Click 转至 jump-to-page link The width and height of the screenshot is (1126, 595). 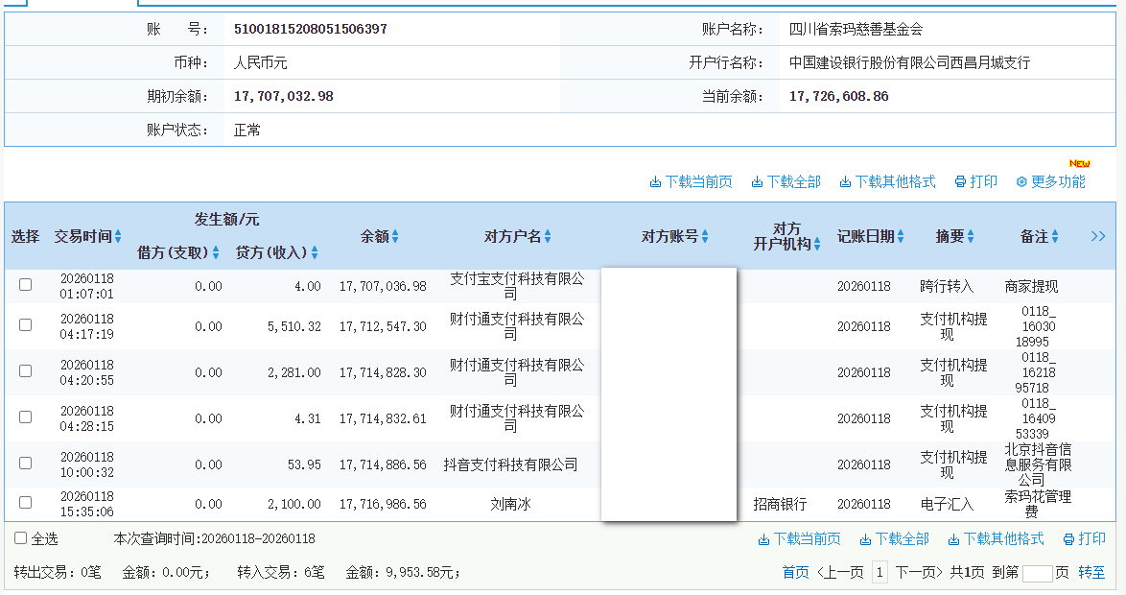[x=1091, y=573]
